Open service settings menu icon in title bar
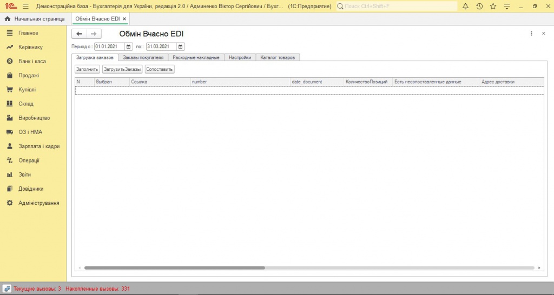Image resolution: width=554 pixels, height=295 pixels. tap(506, 6)
